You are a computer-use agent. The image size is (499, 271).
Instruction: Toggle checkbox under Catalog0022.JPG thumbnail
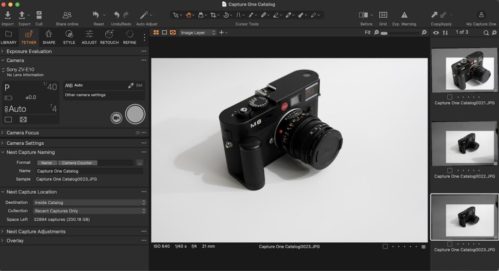pos(450,171)
